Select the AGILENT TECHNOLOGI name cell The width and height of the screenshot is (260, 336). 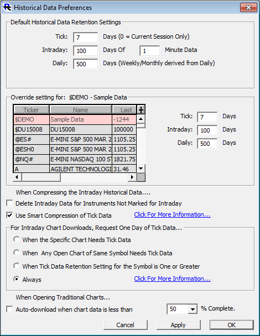(81, 169)
